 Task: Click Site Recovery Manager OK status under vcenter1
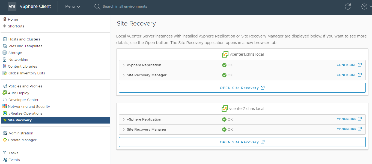(x=227, y=75)
